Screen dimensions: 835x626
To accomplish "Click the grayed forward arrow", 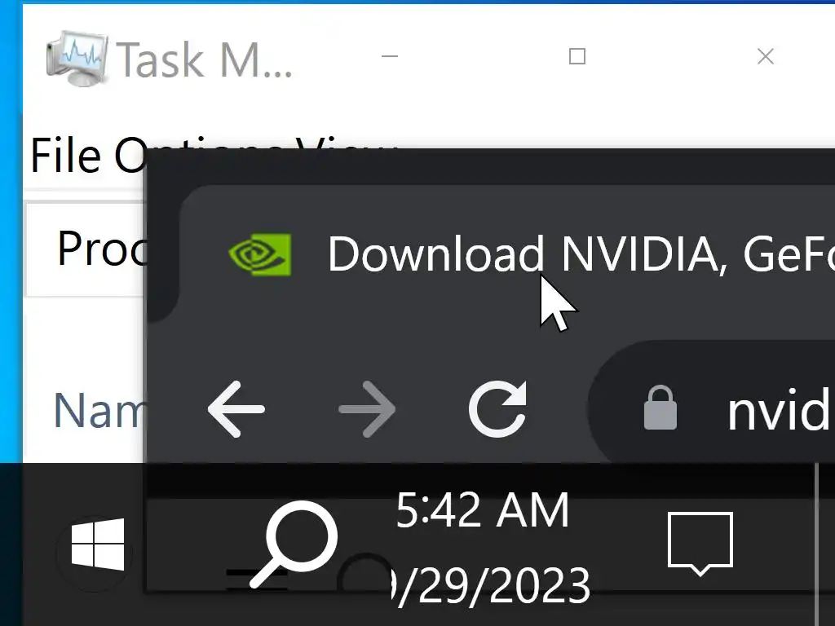I will 367,409.
